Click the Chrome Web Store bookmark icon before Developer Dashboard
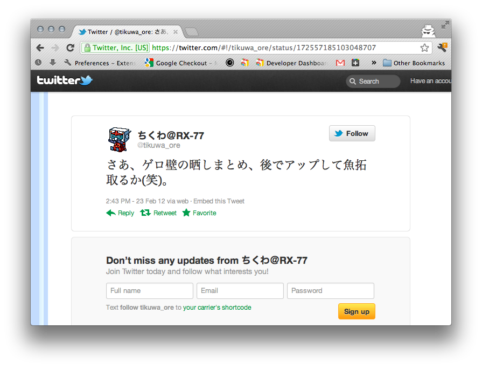 245,63
